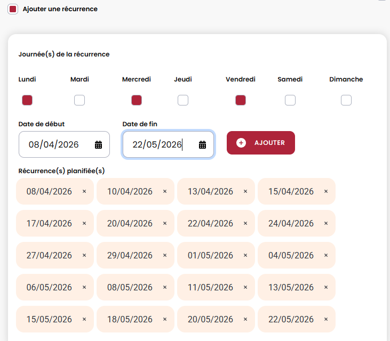Open the Date de fin calendar picker
The width and height of the screenshot is (390, 341).
click(202, 144)
